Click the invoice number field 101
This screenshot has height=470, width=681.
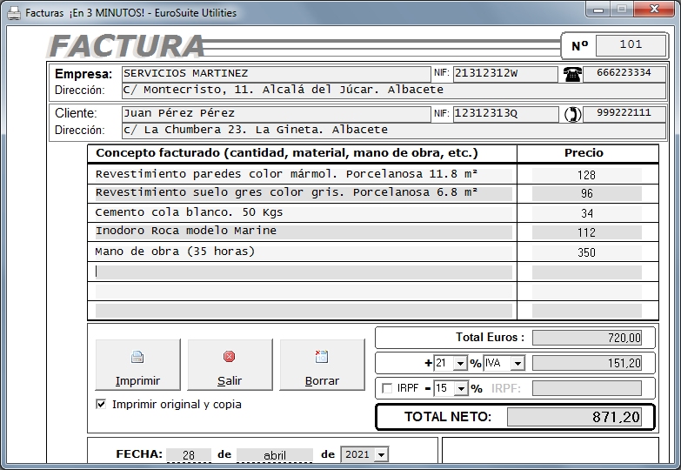tap(631, 44)
